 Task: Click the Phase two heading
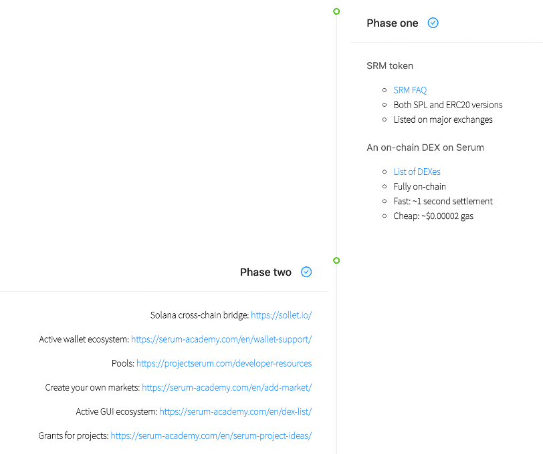point(265,272)
